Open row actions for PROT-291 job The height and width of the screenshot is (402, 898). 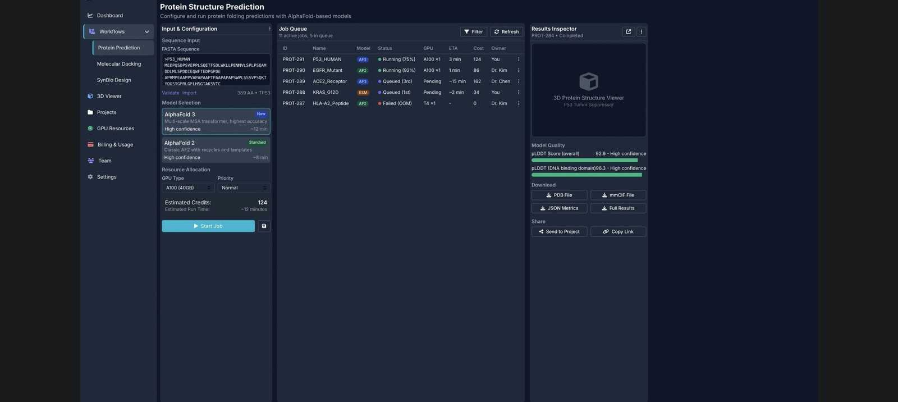pyautogui.click(x=518, y=60)
